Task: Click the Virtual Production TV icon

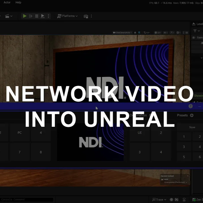Action: pos(86,16)
